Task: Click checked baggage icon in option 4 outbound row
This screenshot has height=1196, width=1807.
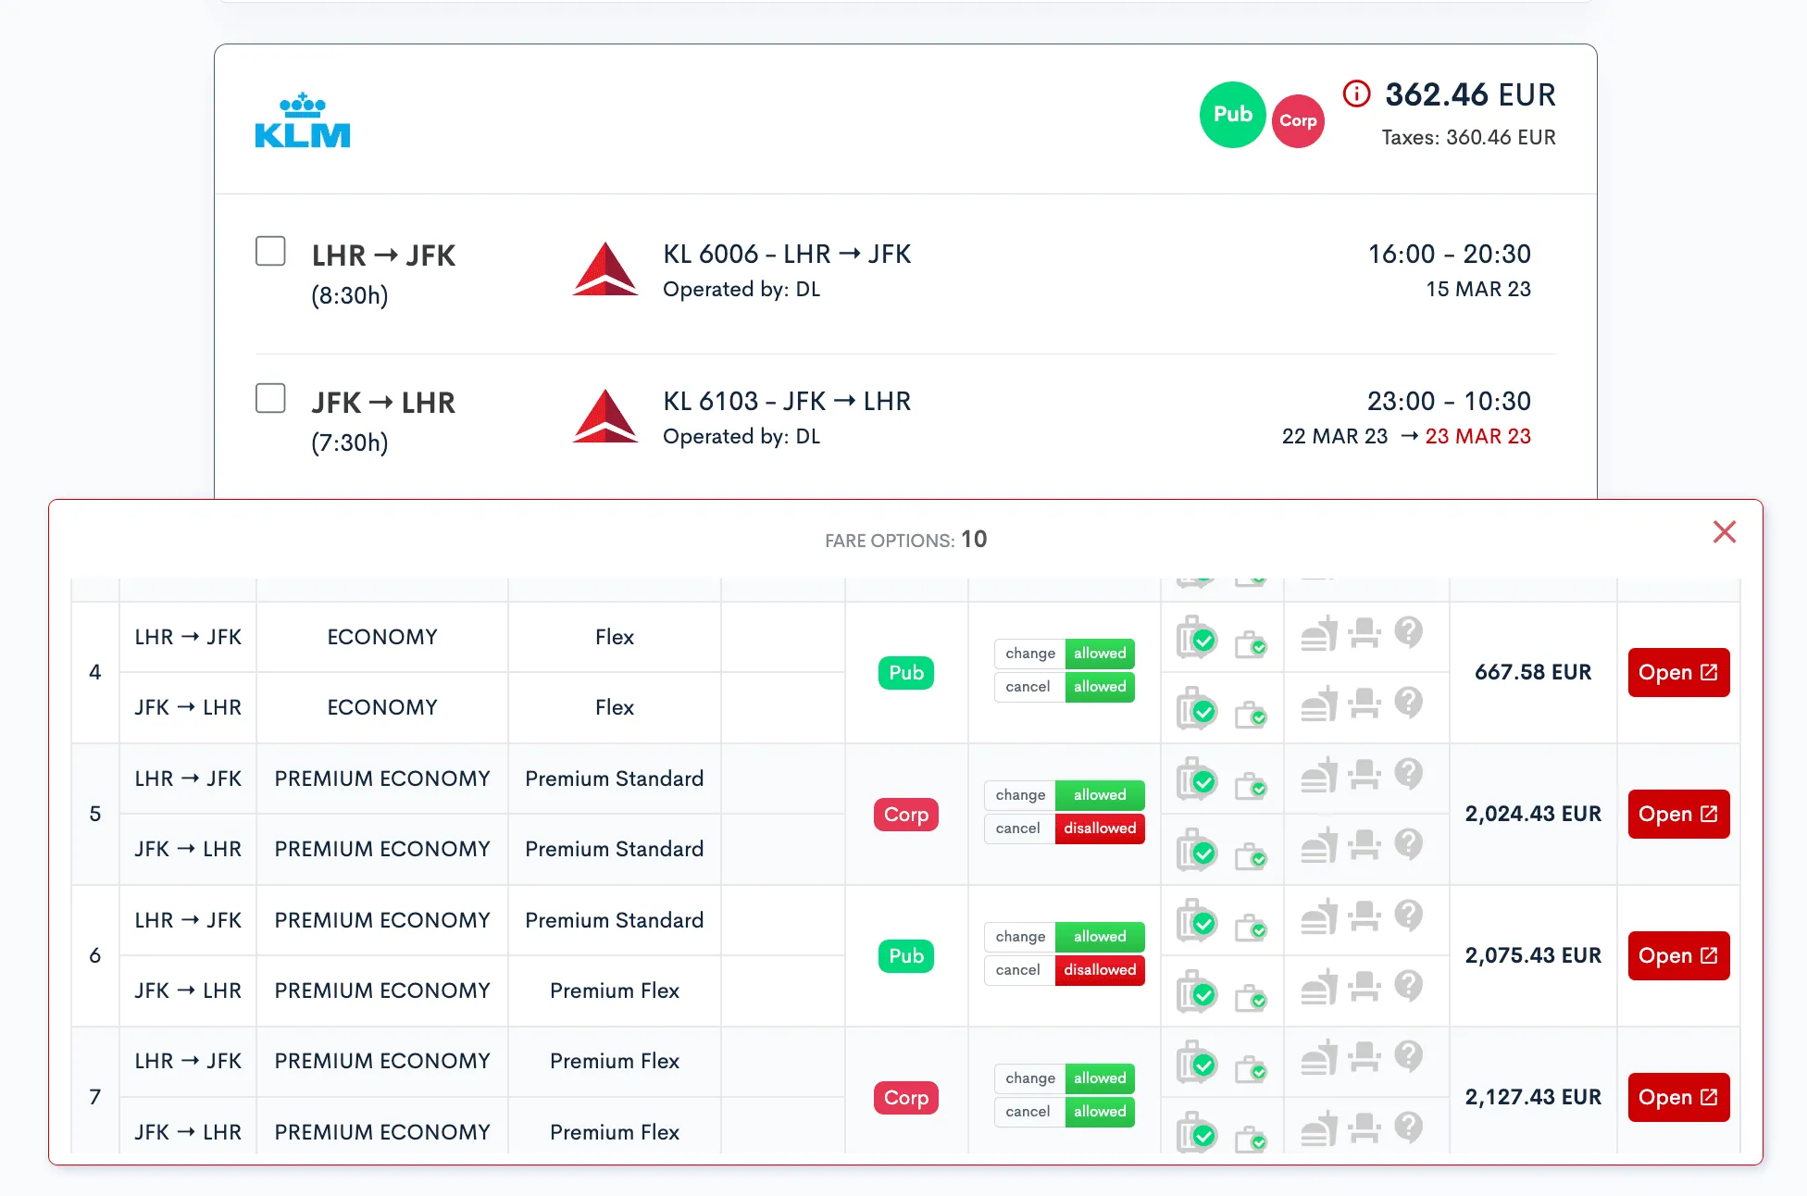Action: (1195, 638)
